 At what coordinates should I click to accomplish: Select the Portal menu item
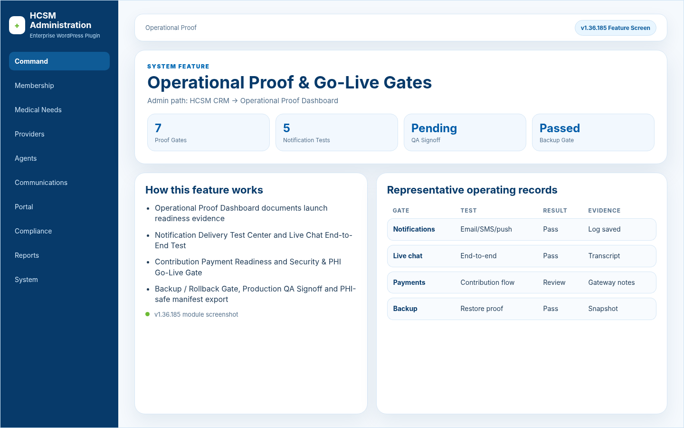[59, 207]
